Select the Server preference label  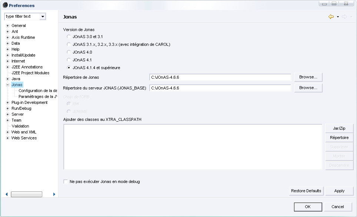click(x=17, y=114)
